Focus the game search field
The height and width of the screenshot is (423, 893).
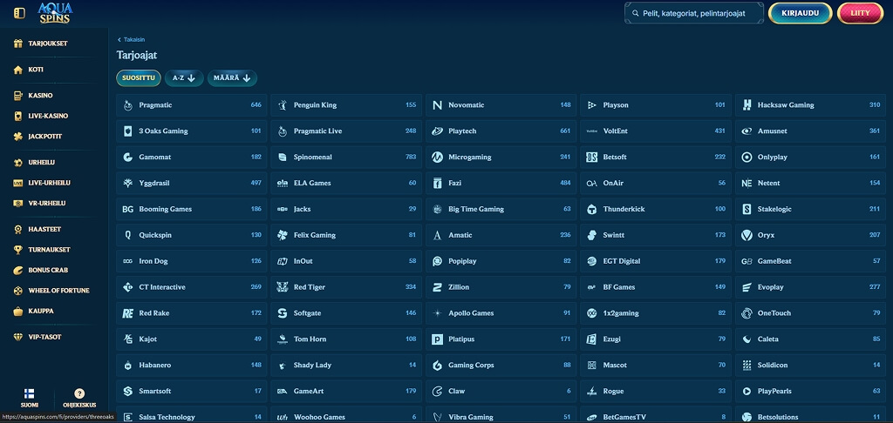tap(693, 13)
